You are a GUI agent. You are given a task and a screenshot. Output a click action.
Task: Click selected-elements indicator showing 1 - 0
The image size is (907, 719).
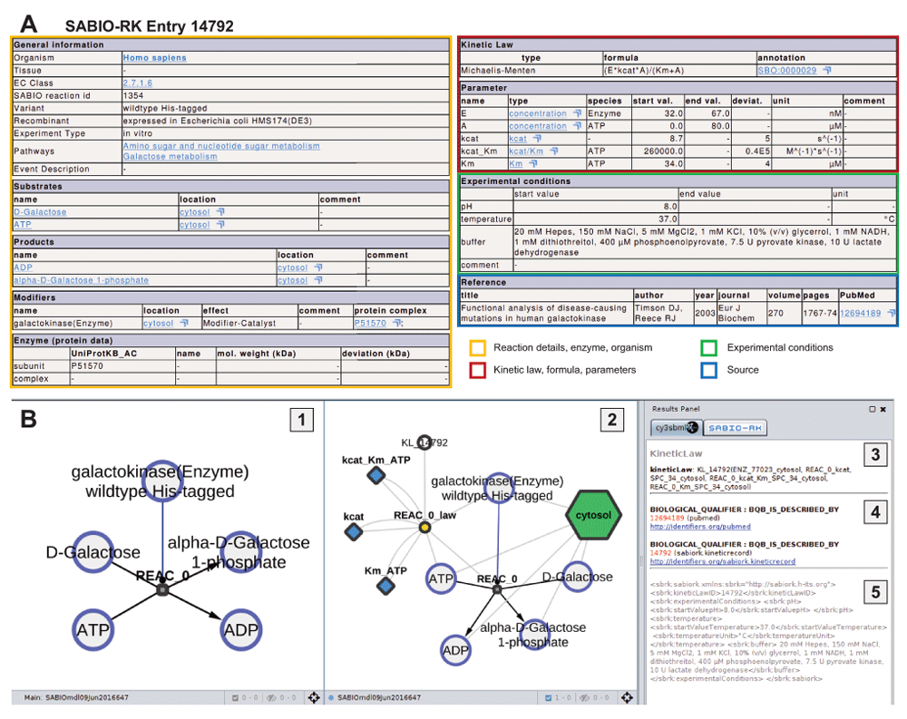pyautogui.click(x=558, y=697)
